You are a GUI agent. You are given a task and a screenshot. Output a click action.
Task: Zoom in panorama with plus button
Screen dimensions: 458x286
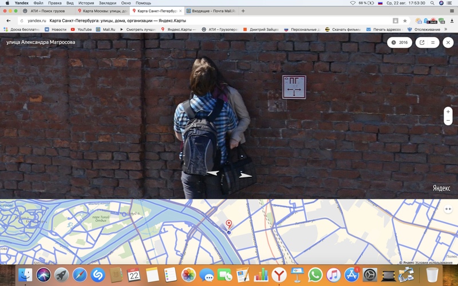[448, 112]
